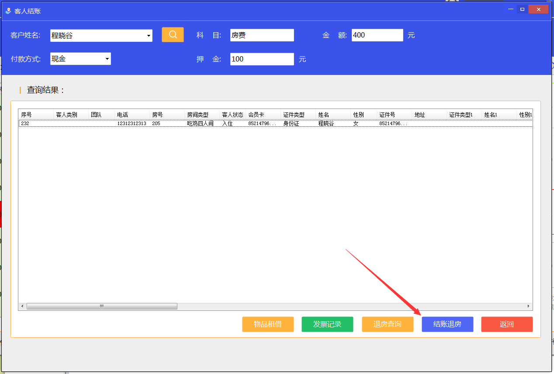
Task: Click the horizontal scrollbar thumb
Action: coord(102,306)
